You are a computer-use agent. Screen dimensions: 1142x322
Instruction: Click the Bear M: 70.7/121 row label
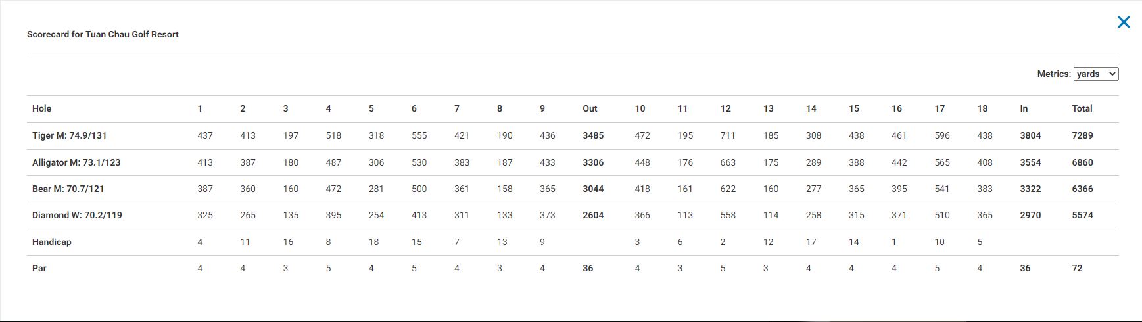pyautogui.click(x=68, y=189)
